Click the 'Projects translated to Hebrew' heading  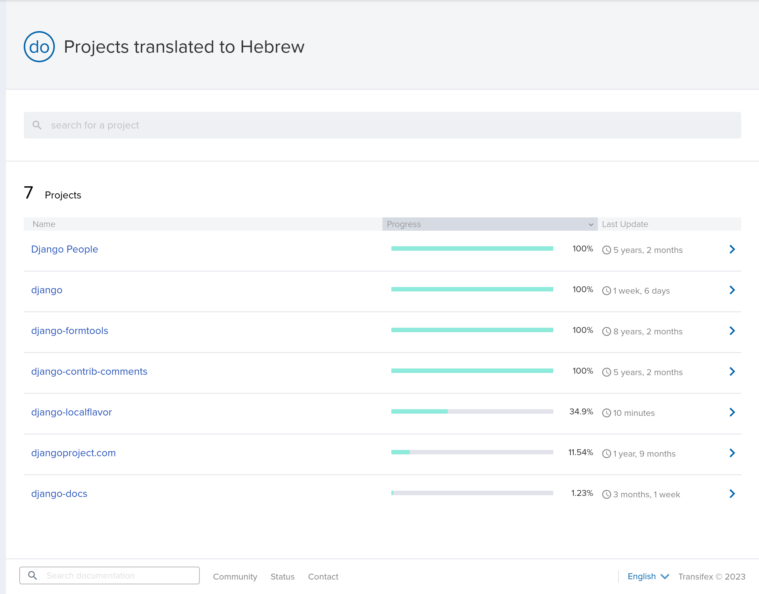[x=184, y=47]
